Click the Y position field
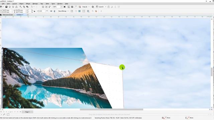Screen dimensions: 214x120 tap(7, 12)
